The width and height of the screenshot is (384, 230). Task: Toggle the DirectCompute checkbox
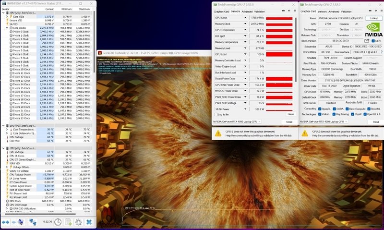347,109
